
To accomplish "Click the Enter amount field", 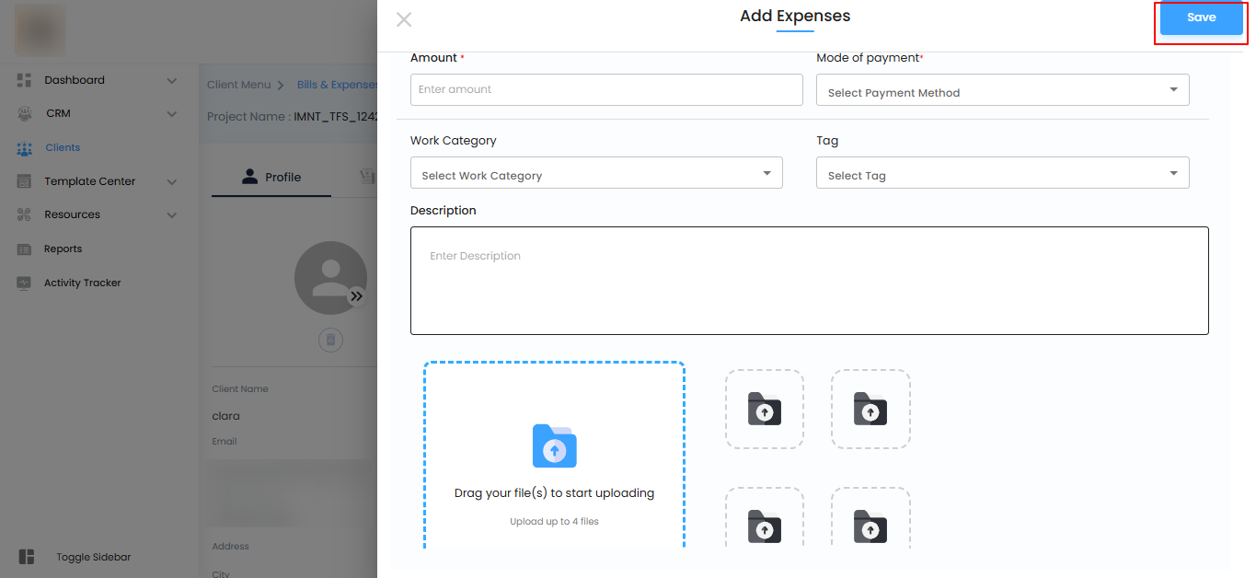I will pyautogui.click(x=606, y=90).
